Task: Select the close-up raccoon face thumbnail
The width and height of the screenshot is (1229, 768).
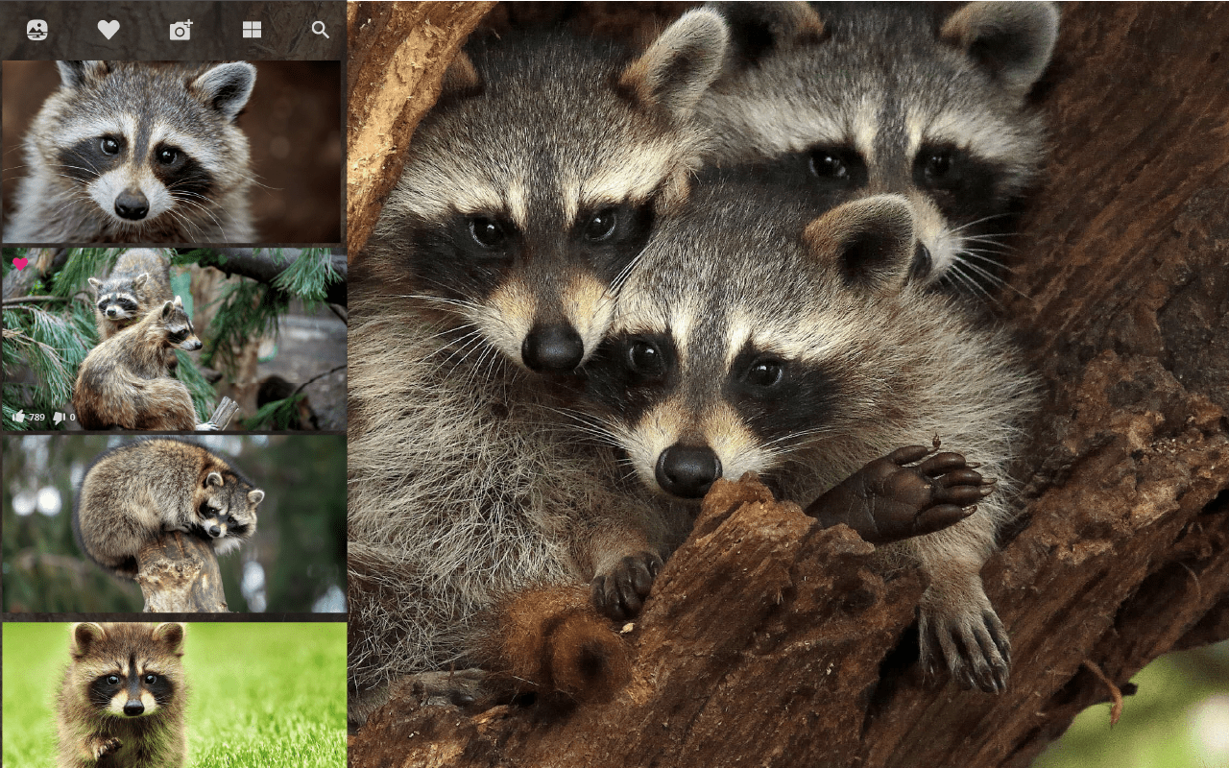Action: tap(172, 152)
